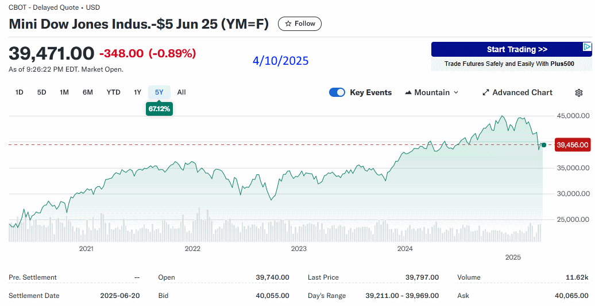Image resolution: width=595 pixels, height=306 pixels.
Task: Click the Ask value 40,065.00
Action: [x=572, y=296]
